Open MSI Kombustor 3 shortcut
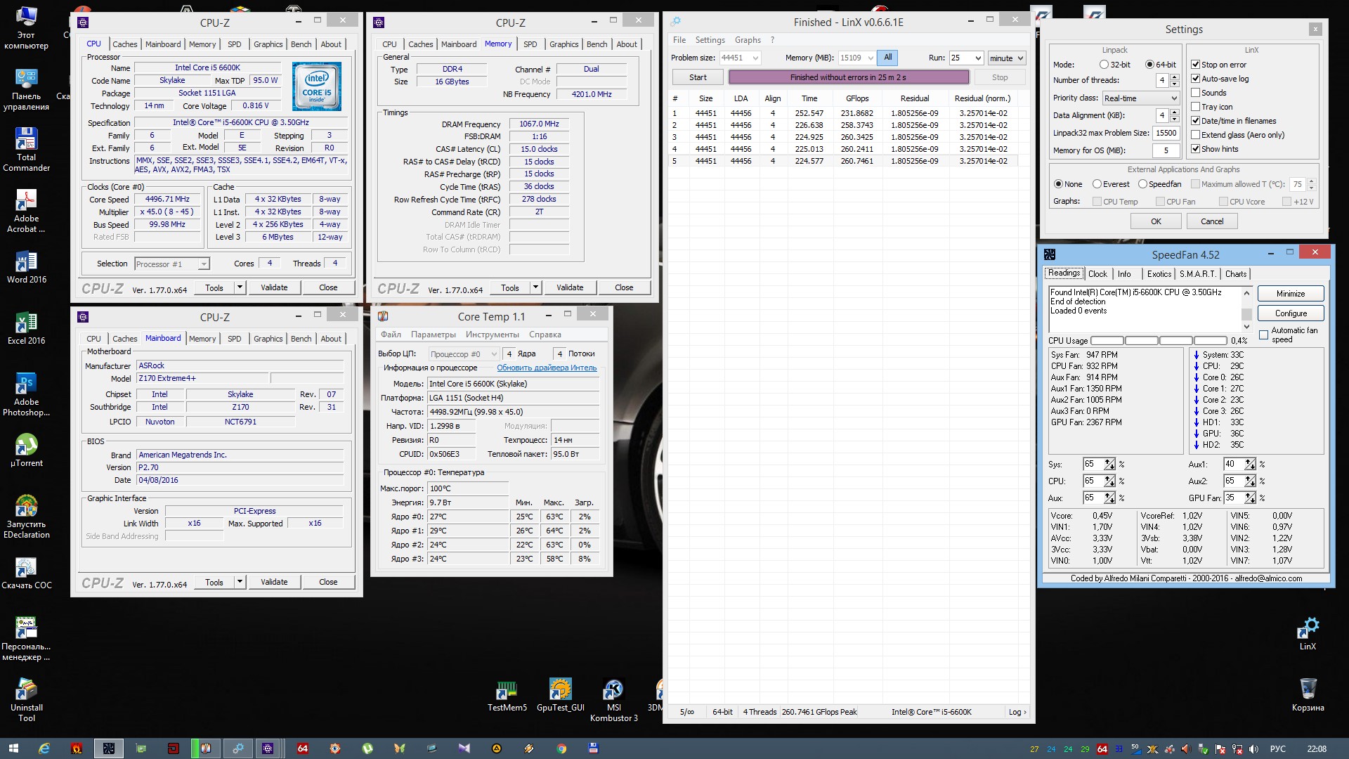1349x759 pixels. point(613,689)
